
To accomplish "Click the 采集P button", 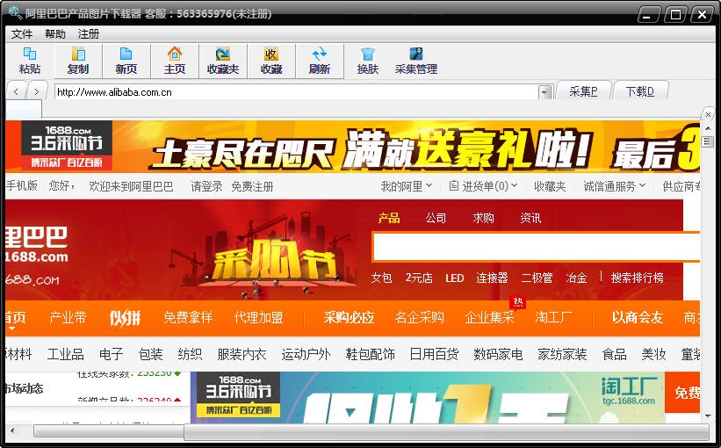I will pos(583,91).
